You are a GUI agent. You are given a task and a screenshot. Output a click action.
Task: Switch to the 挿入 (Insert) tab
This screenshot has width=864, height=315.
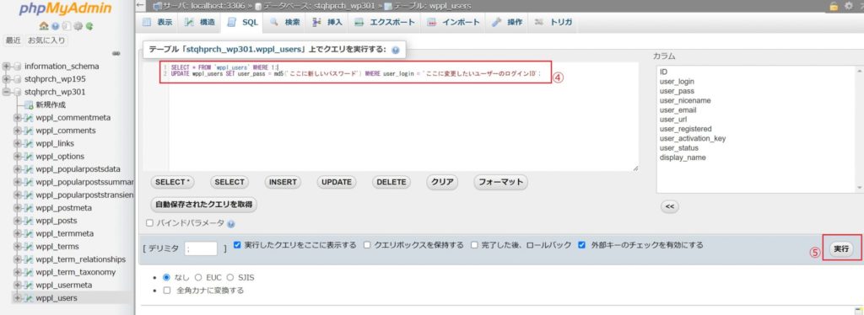click(x=327, y=23)
